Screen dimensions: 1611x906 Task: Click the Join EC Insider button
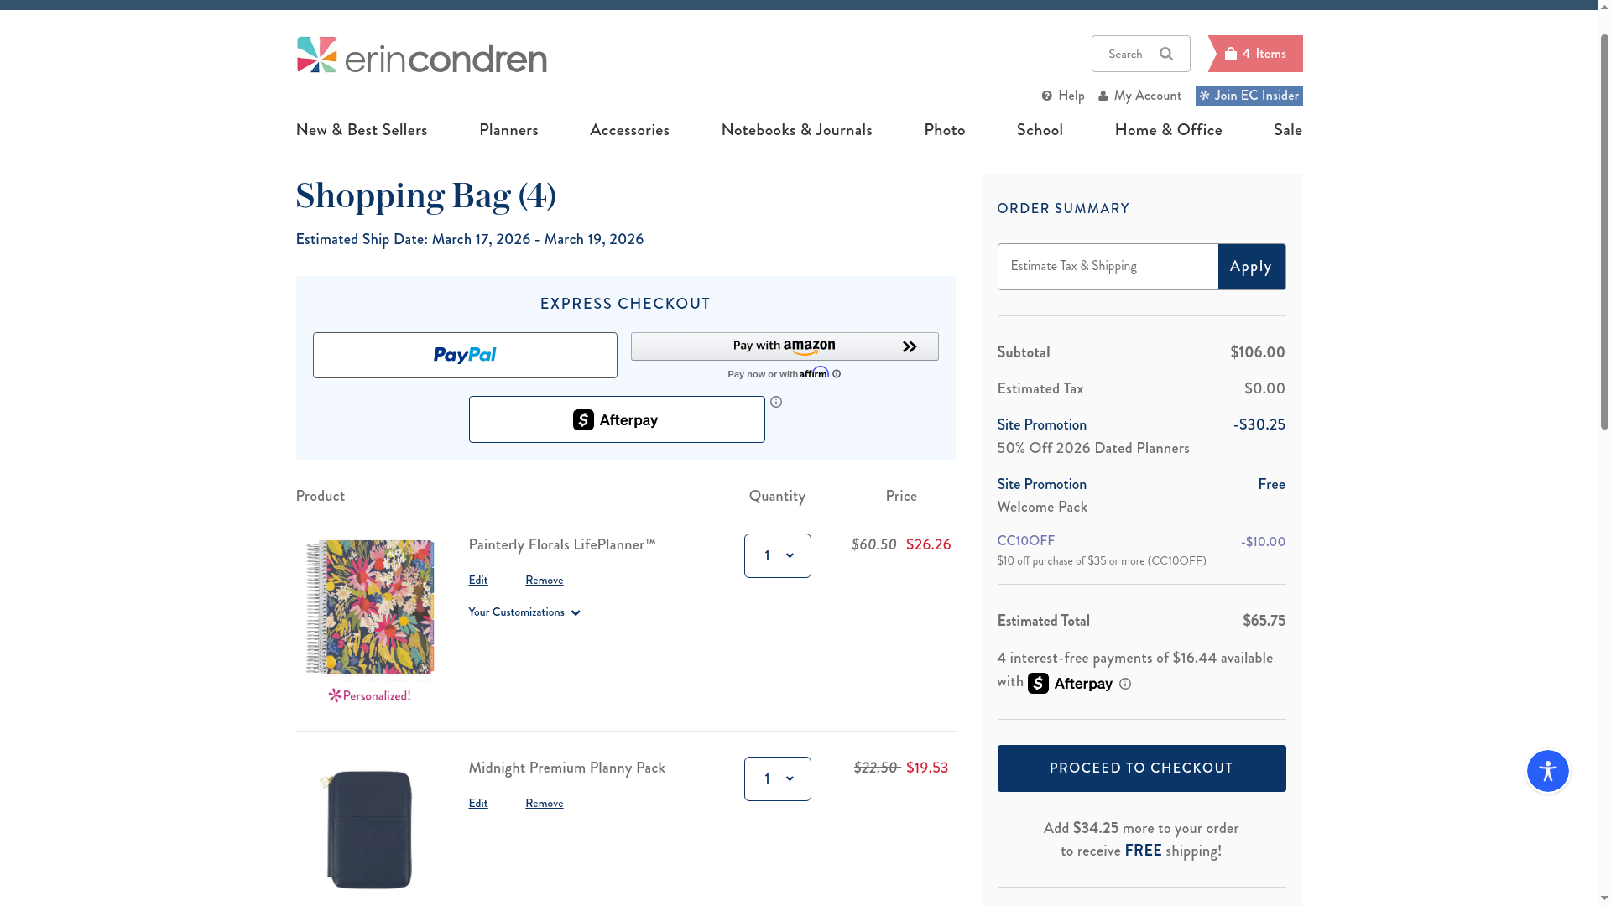1249,96
